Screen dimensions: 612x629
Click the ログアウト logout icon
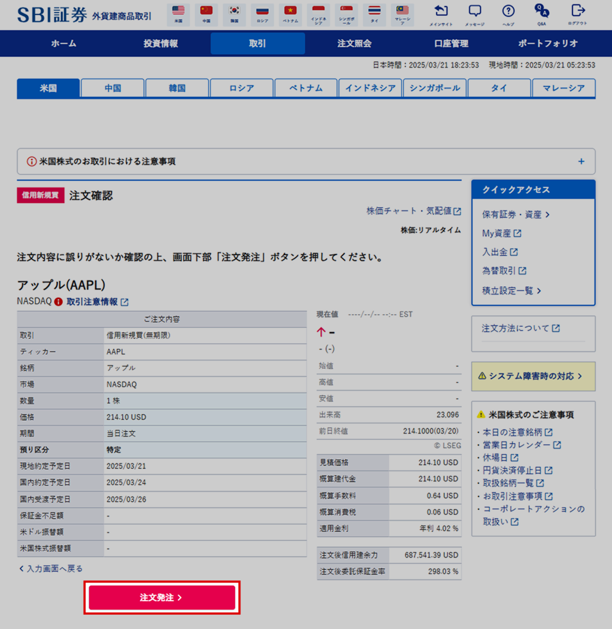tap(578, 11)
